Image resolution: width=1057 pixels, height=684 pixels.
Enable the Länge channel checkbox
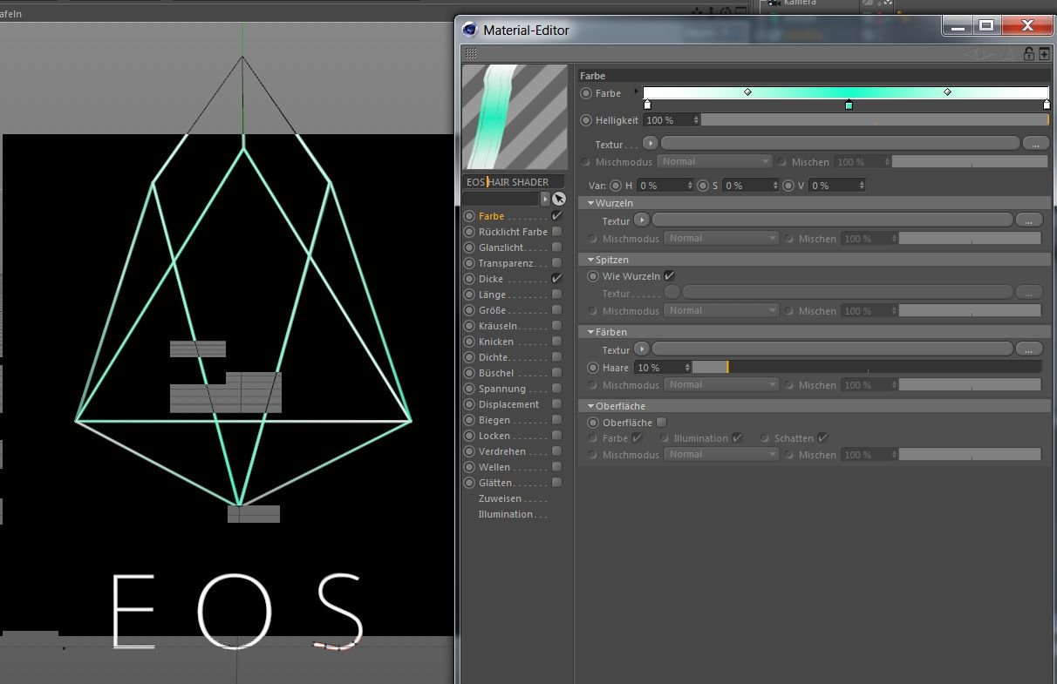click(x=556, y=295)
